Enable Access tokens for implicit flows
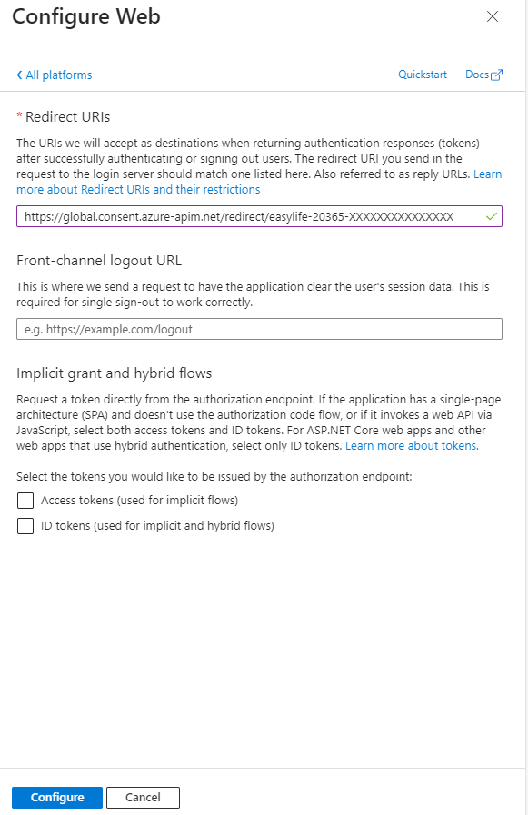Image resolution: width=528 pixels, height=815 pixels. tap(25, 501)
